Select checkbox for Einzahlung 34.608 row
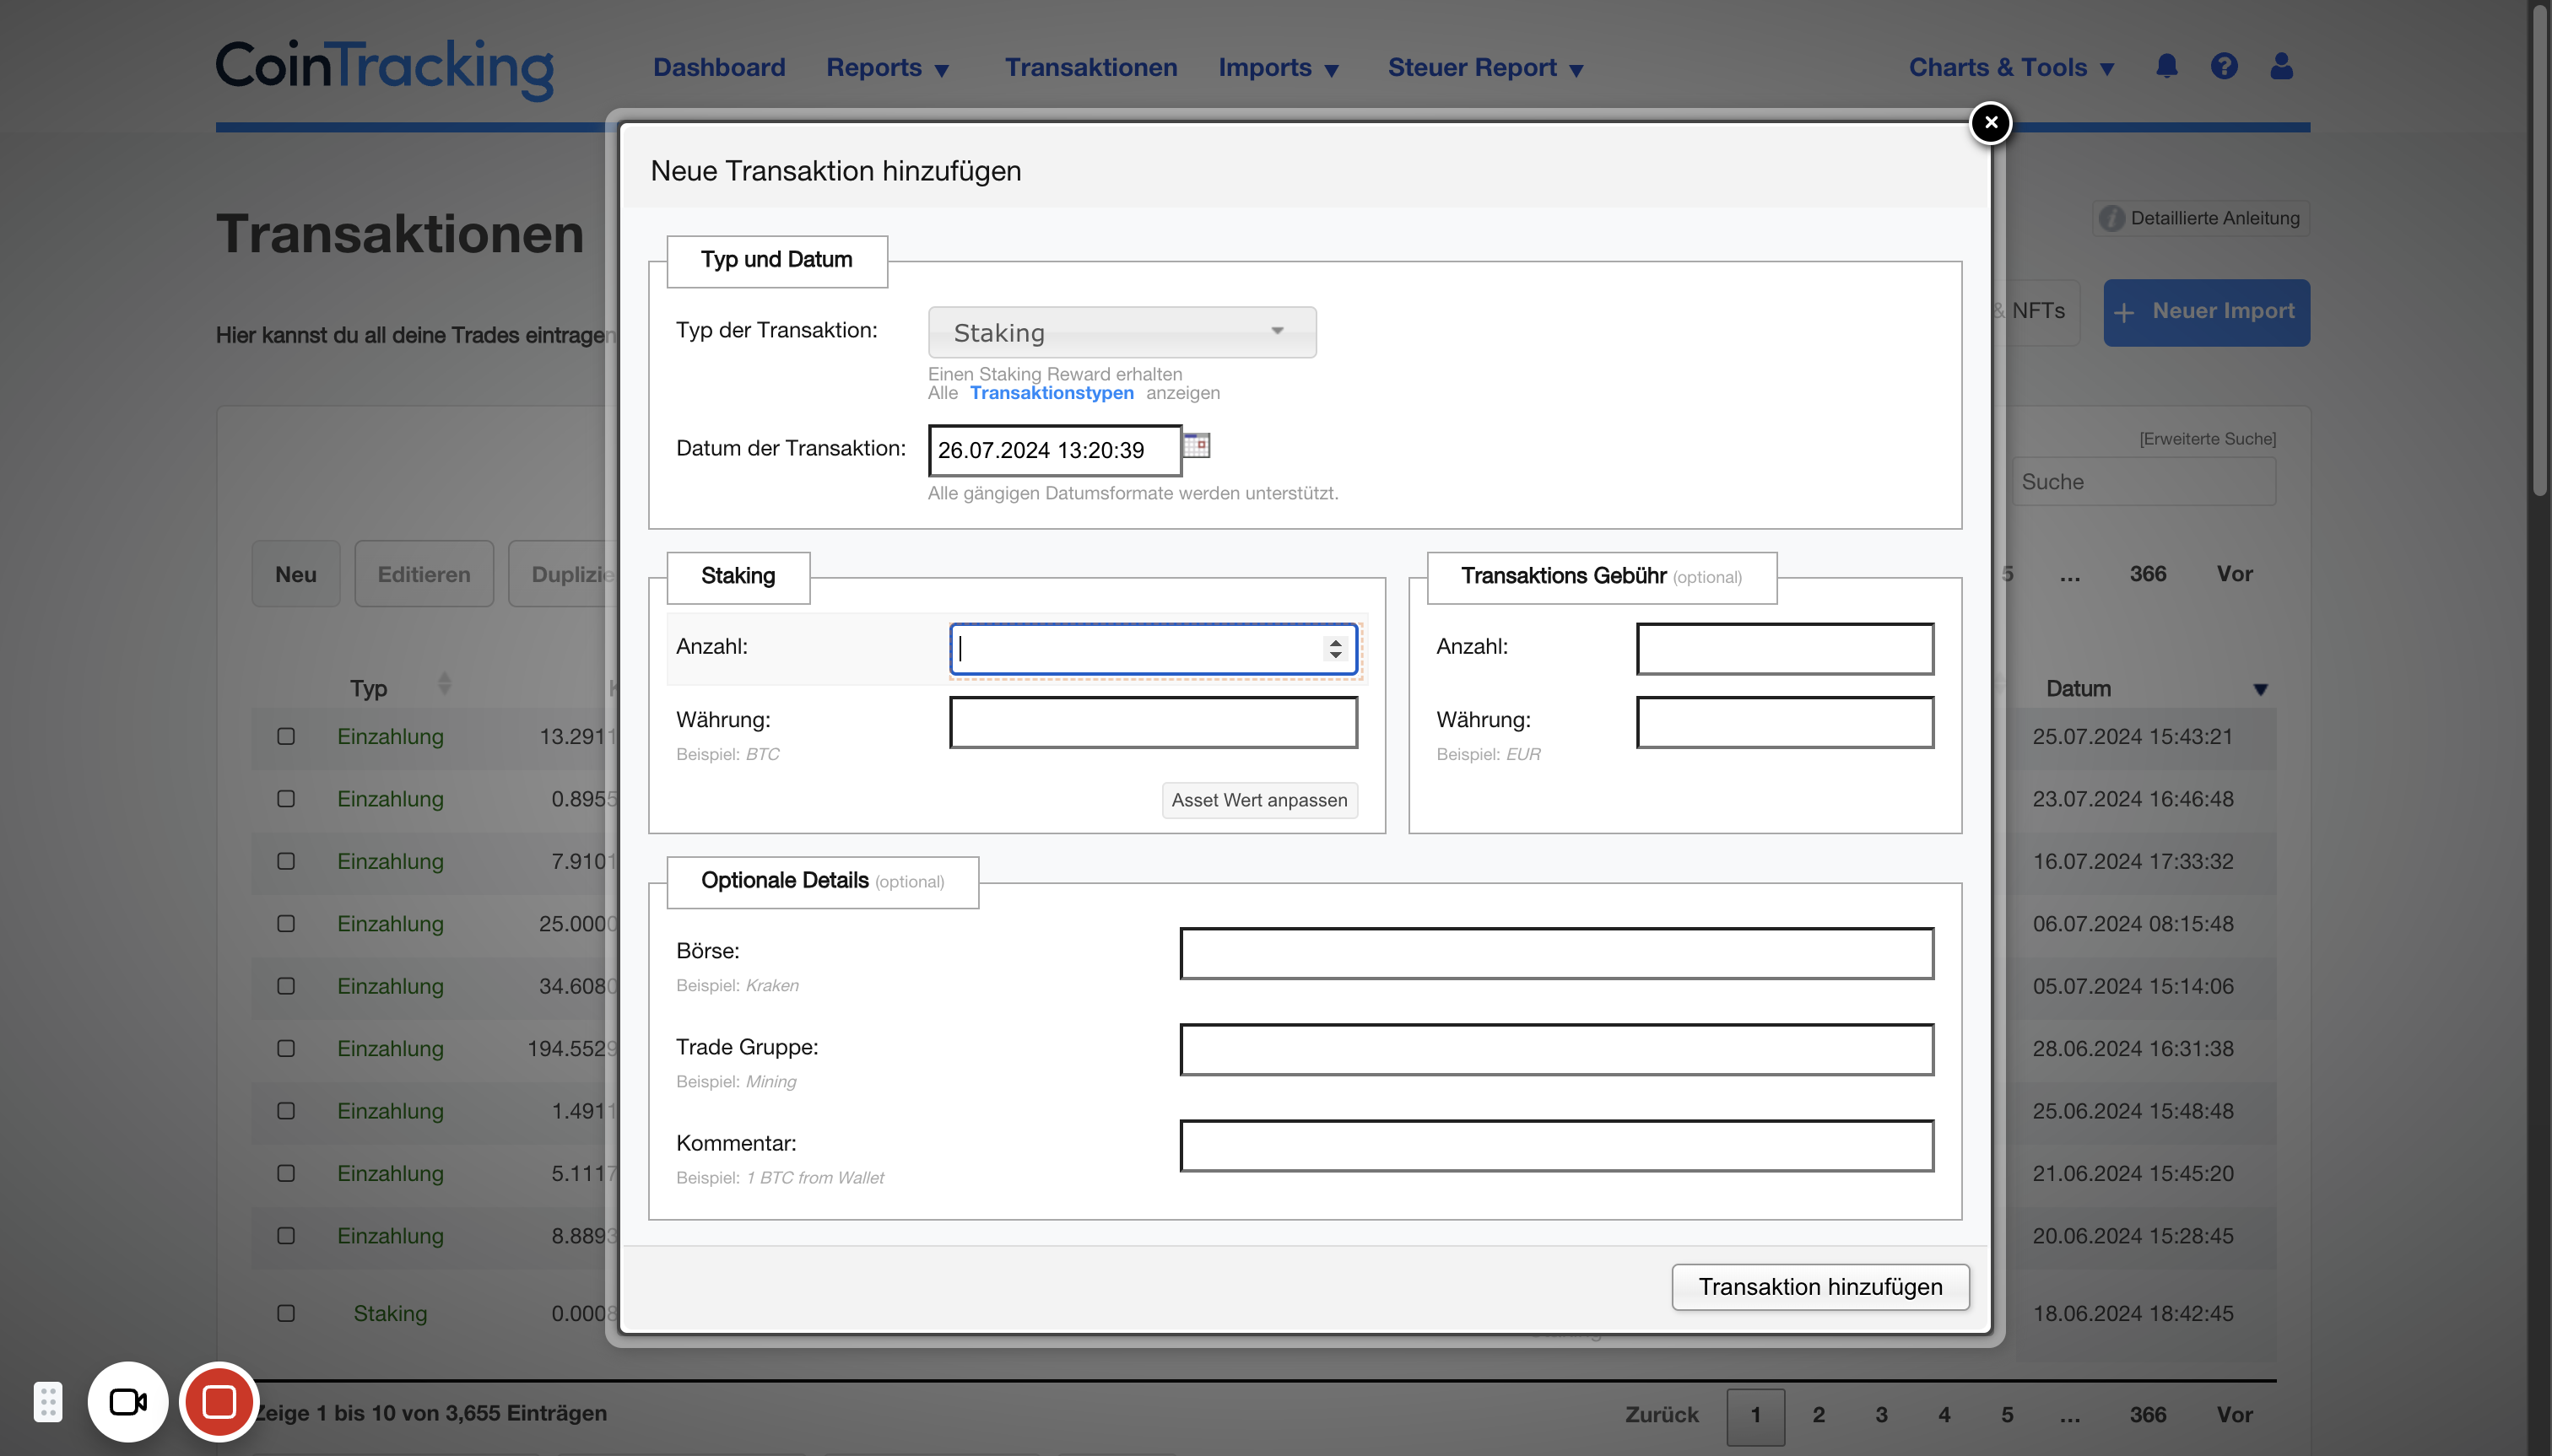This screenshot has height=1456, width=2552. (286, 986)
